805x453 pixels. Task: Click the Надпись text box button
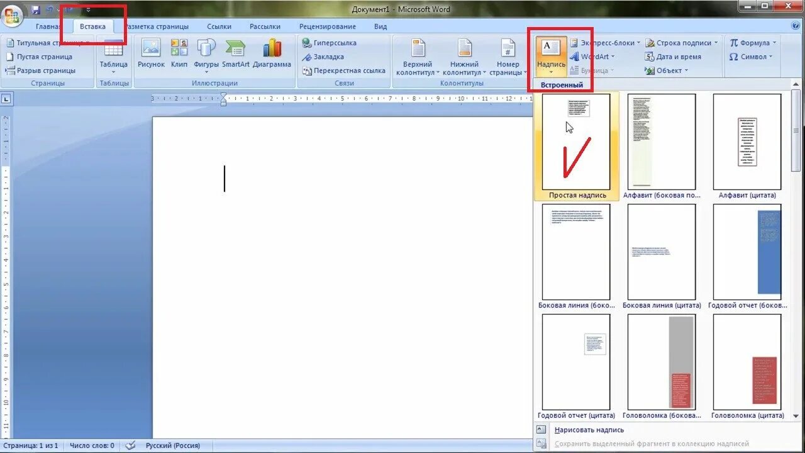pos(552,55)
